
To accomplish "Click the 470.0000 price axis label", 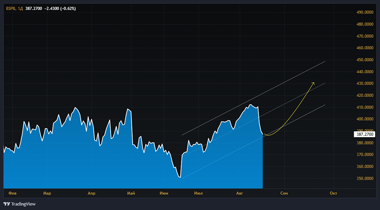I will click(x=365, y=36).
